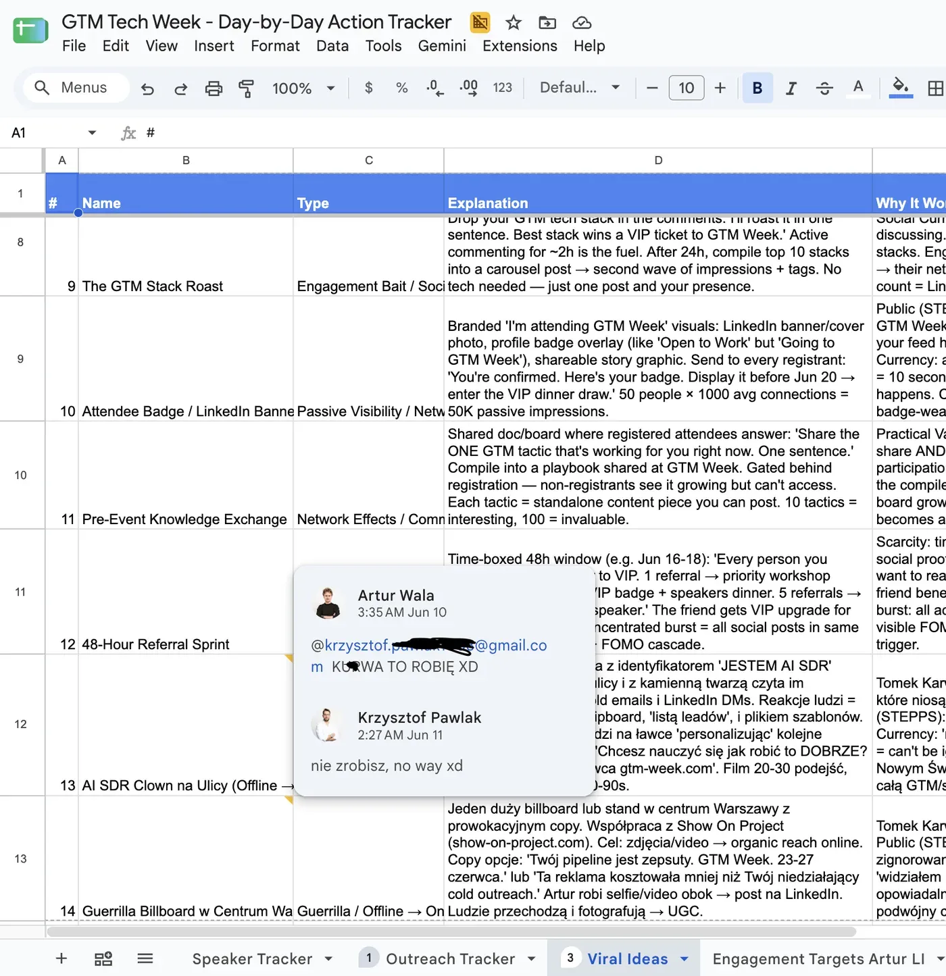Open the Gemini menu
Image resolution: width=946 pixels, height=976 pixels.
coord(442,46)
